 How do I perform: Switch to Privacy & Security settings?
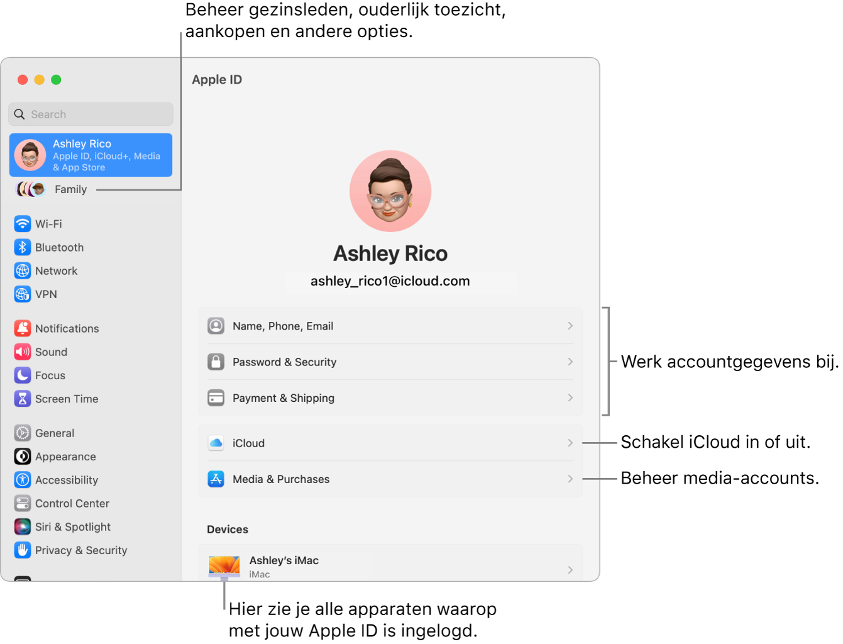pyautogui.click(x=23, y=550)
